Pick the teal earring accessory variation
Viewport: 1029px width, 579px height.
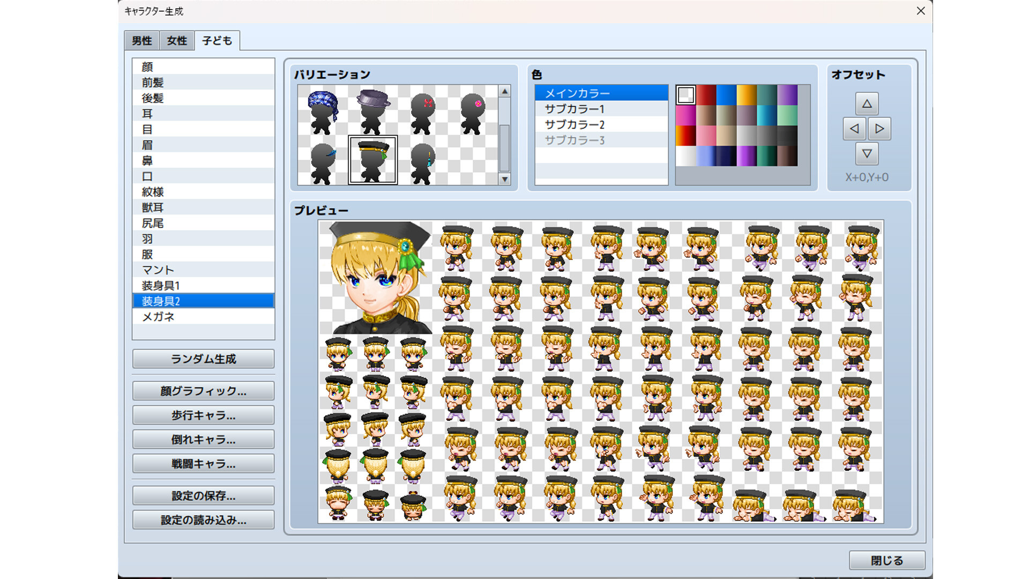coord(423,161)
